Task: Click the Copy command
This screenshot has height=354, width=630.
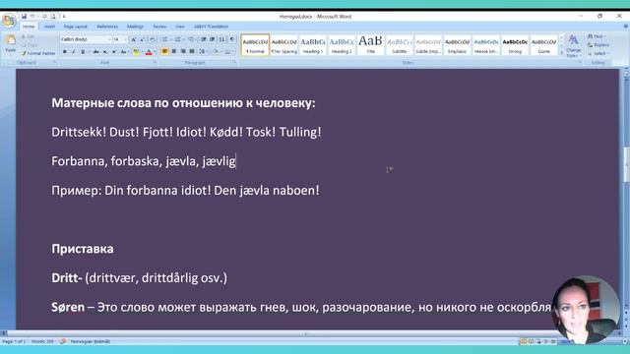Action: (x=30, y=45)
